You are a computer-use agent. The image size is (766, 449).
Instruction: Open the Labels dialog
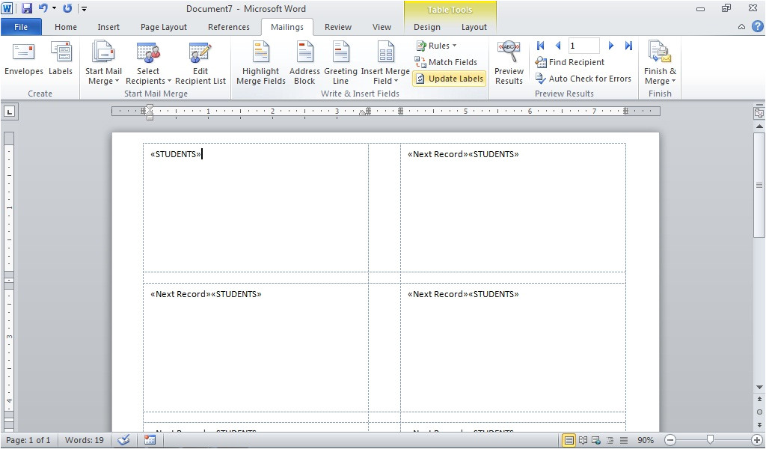pyautogui.click(x=61, y=58)
